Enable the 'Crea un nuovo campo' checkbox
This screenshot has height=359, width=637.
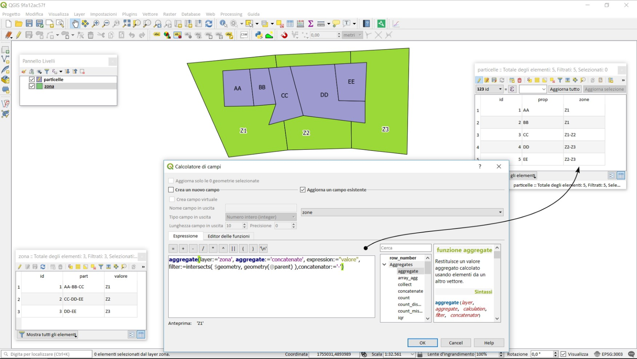171,190
